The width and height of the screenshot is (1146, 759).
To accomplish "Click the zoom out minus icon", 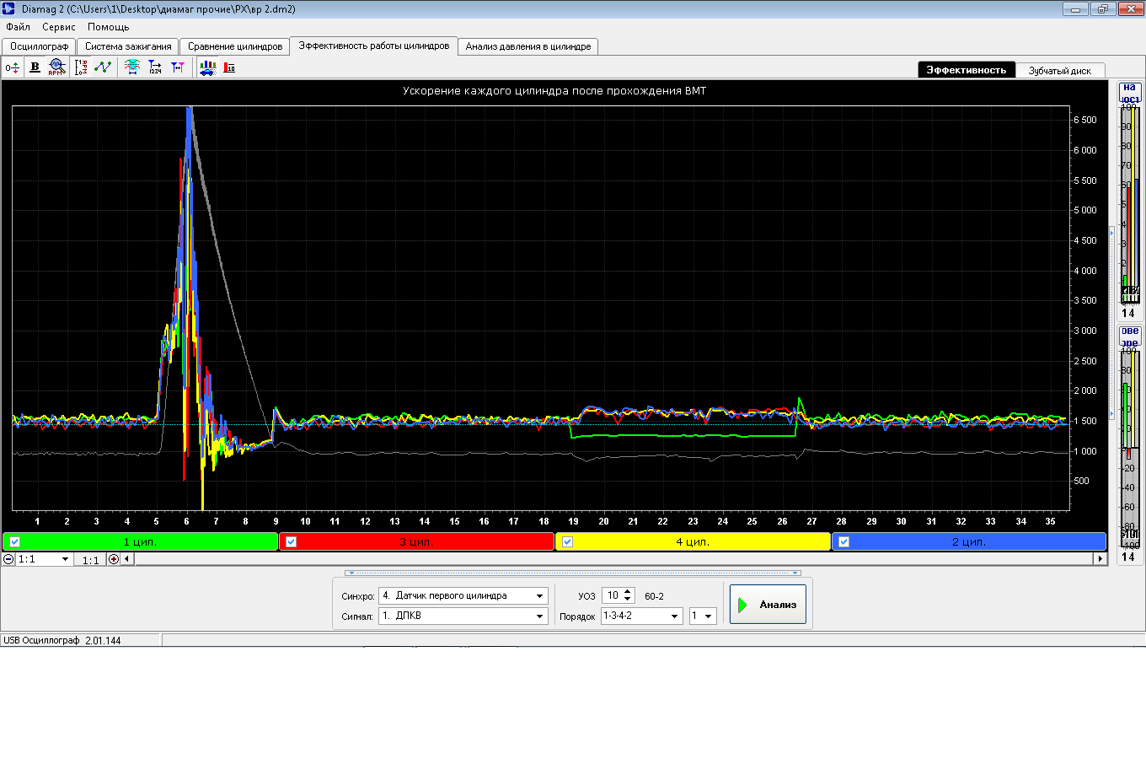I will coord(8,559).
